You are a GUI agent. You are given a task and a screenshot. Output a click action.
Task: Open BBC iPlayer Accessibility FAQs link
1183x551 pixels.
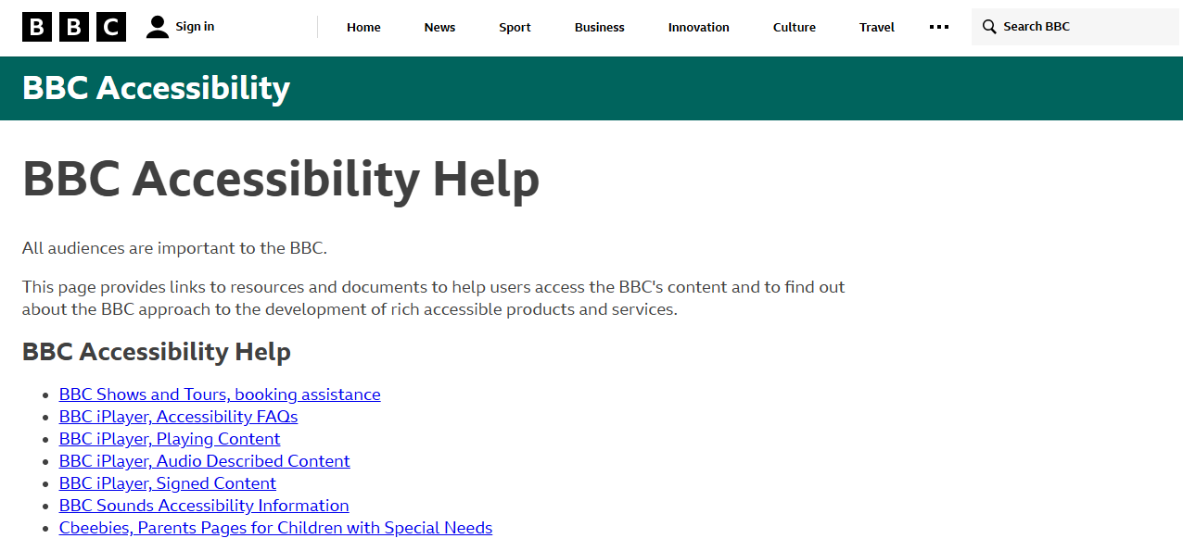(x=178, y=416)
